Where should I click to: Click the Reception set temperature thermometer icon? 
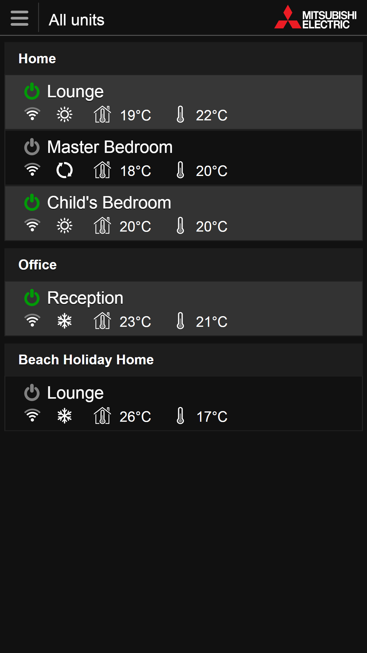180,321
